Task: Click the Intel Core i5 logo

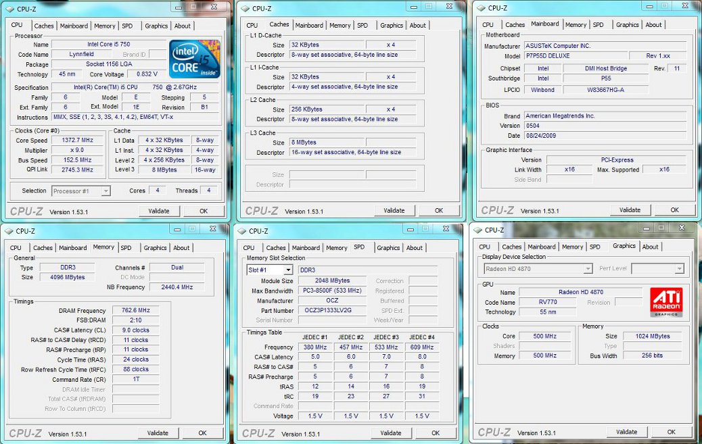Action: pos(194,59)
